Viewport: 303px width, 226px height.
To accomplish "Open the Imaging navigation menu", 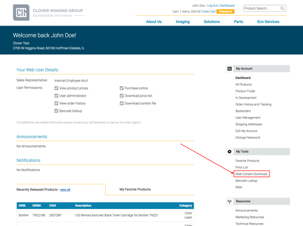I will (183, 21).
